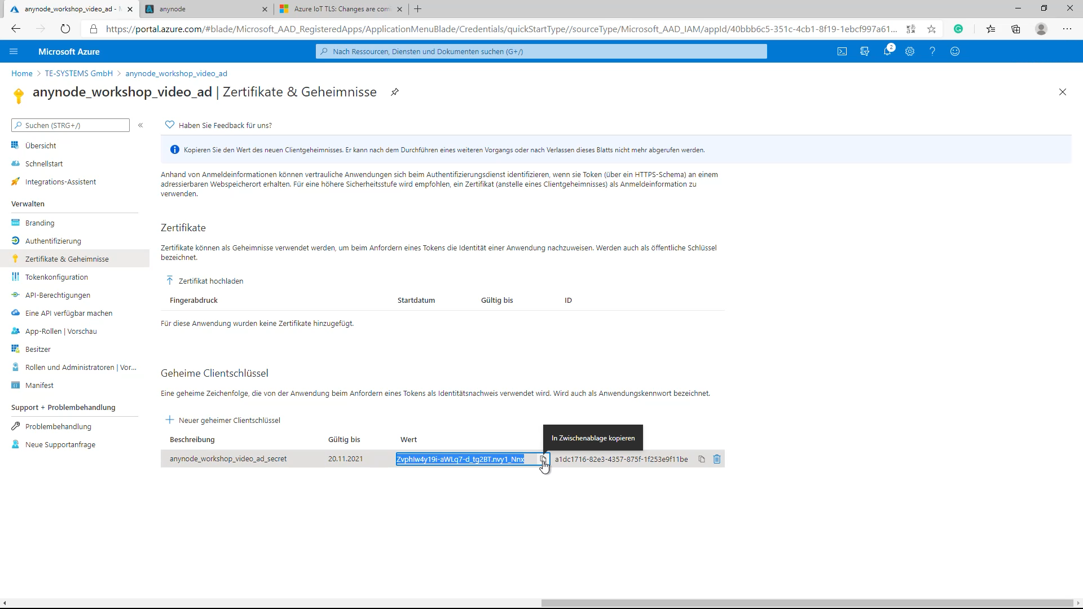This screenshot has width=1083, height=609.
Task: Close the Zertifikate & Geheimnisse blade
Action: [1063, 92]
